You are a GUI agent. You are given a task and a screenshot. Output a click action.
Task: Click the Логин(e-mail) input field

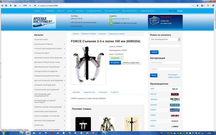165,62
